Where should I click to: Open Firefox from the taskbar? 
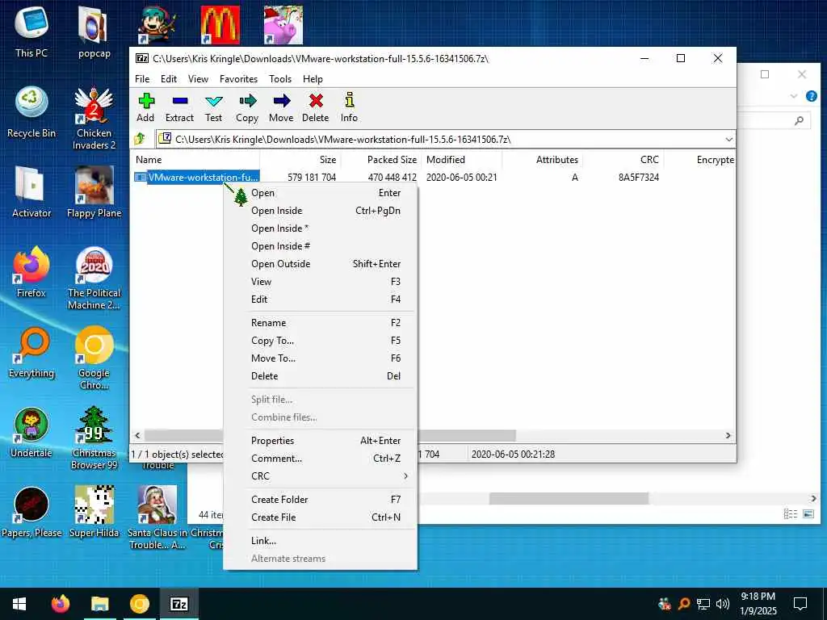61,604
